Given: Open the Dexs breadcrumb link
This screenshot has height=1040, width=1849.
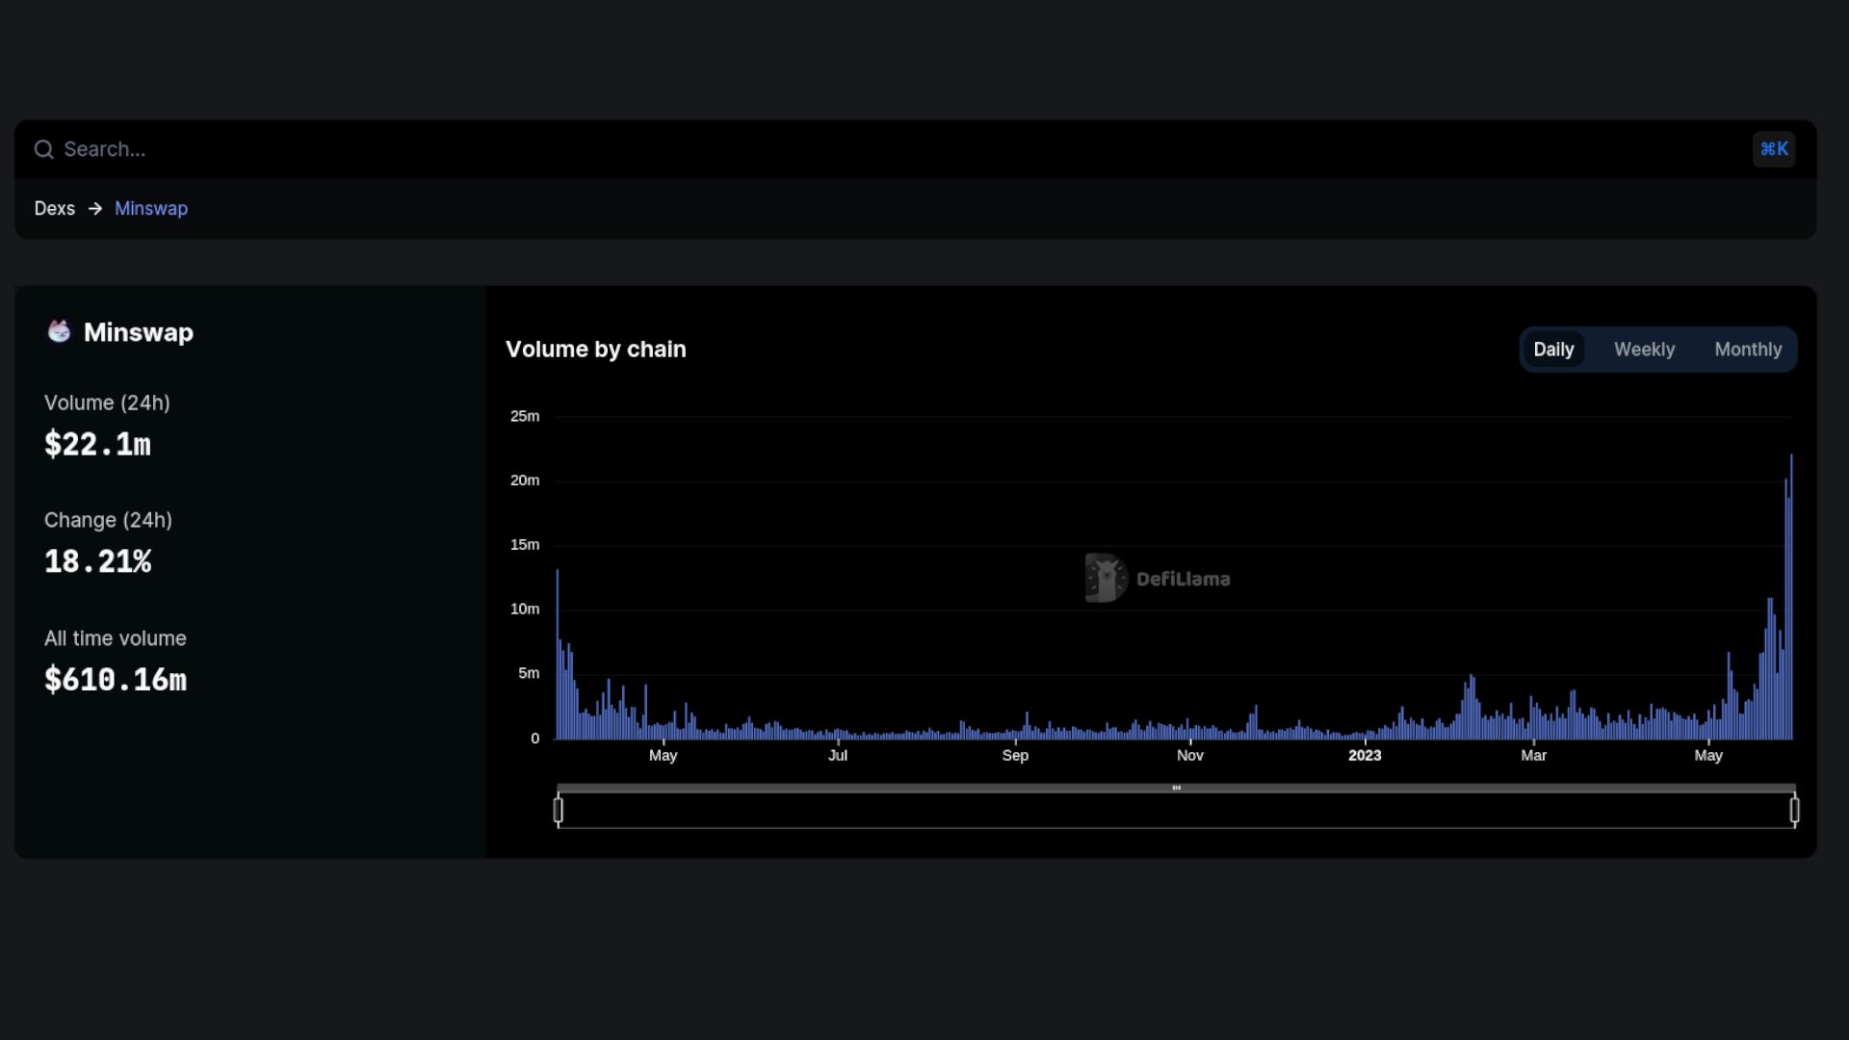Looking at the screenshot, I should pyautogui.click(x=55, y=209).
